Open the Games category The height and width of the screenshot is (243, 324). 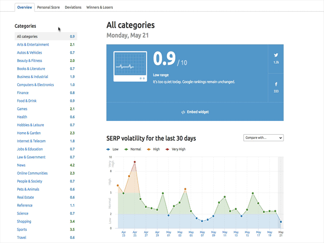(x=22, y=109)
